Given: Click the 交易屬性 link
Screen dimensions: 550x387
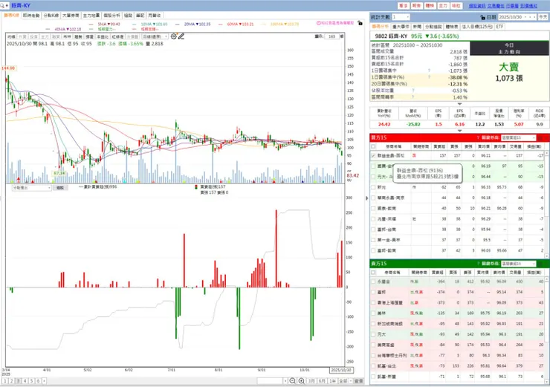Looking at the screenshot, I should tap(496, 6).
